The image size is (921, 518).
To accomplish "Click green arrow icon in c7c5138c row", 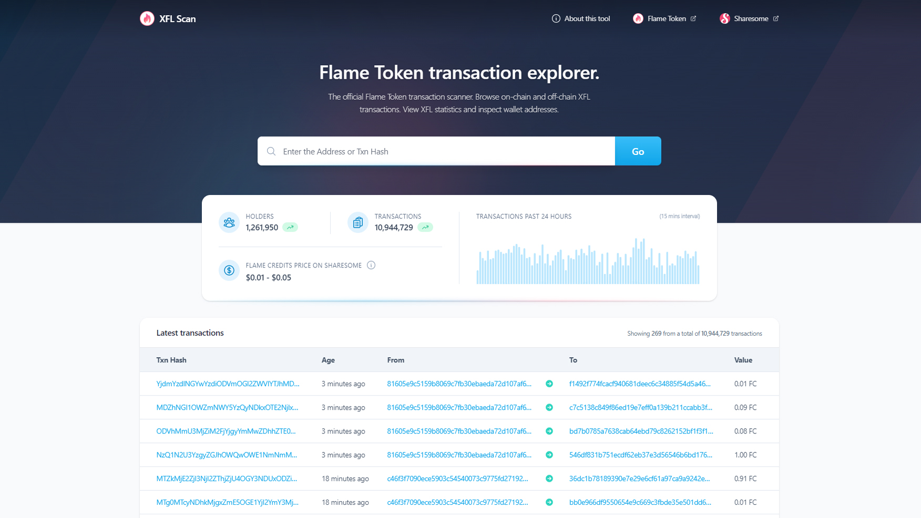I will tap(549, 407).
